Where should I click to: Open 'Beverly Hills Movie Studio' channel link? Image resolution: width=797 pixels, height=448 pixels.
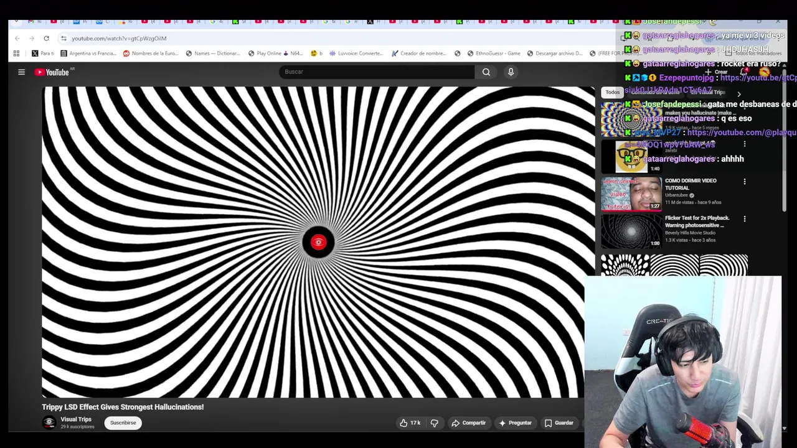[x=690, y=233]
